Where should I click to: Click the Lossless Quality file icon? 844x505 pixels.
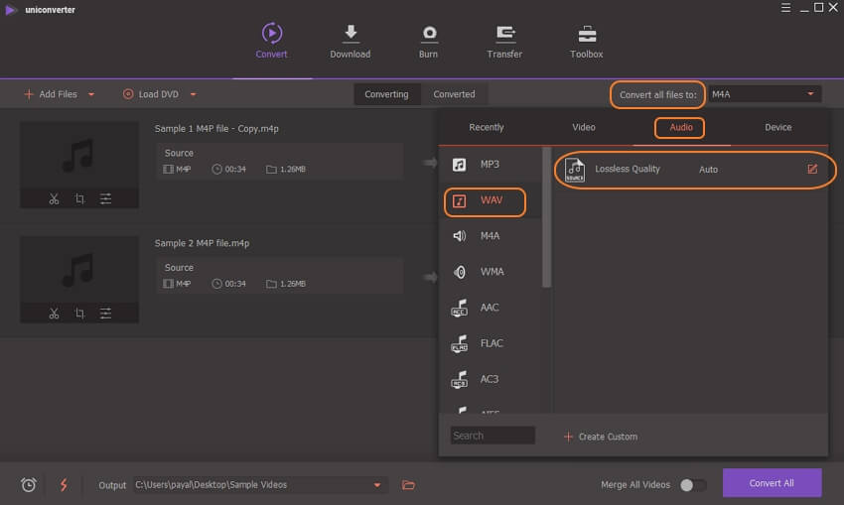point(574,170)
